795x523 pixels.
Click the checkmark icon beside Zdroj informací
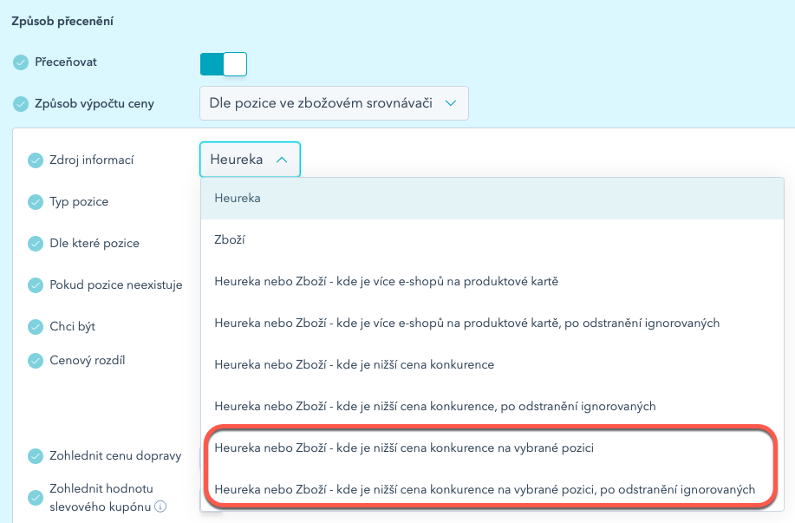[35, 160]
